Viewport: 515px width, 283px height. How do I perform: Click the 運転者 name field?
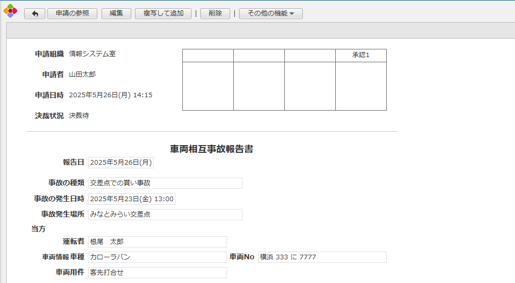[x=157, y=242]
